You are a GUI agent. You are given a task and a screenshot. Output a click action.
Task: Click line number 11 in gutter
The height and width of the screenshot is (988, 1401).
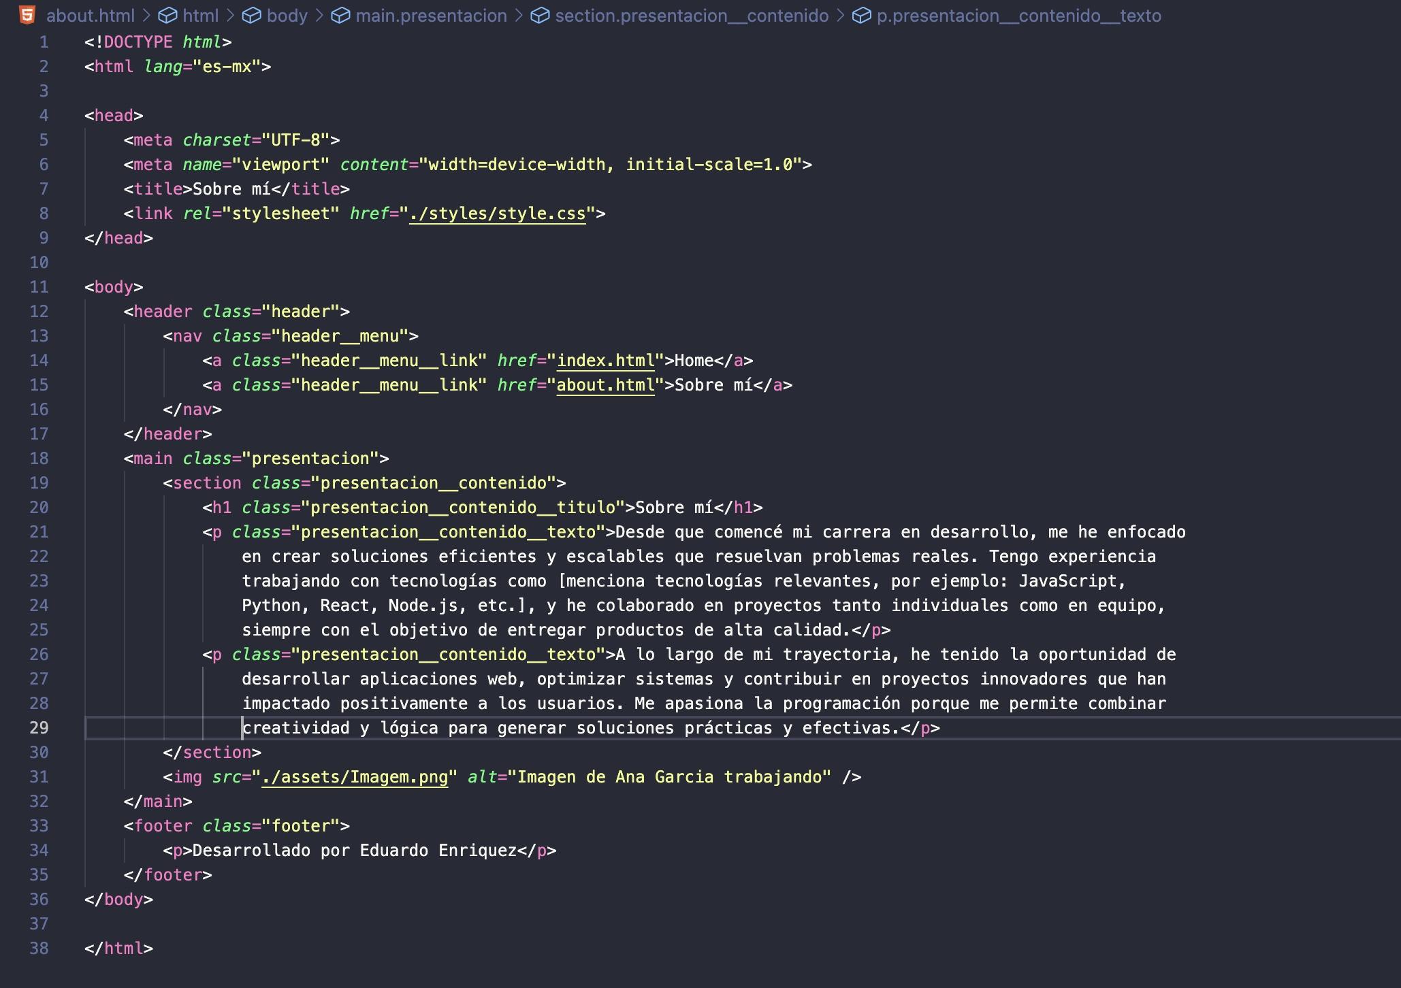click(39, 287)
